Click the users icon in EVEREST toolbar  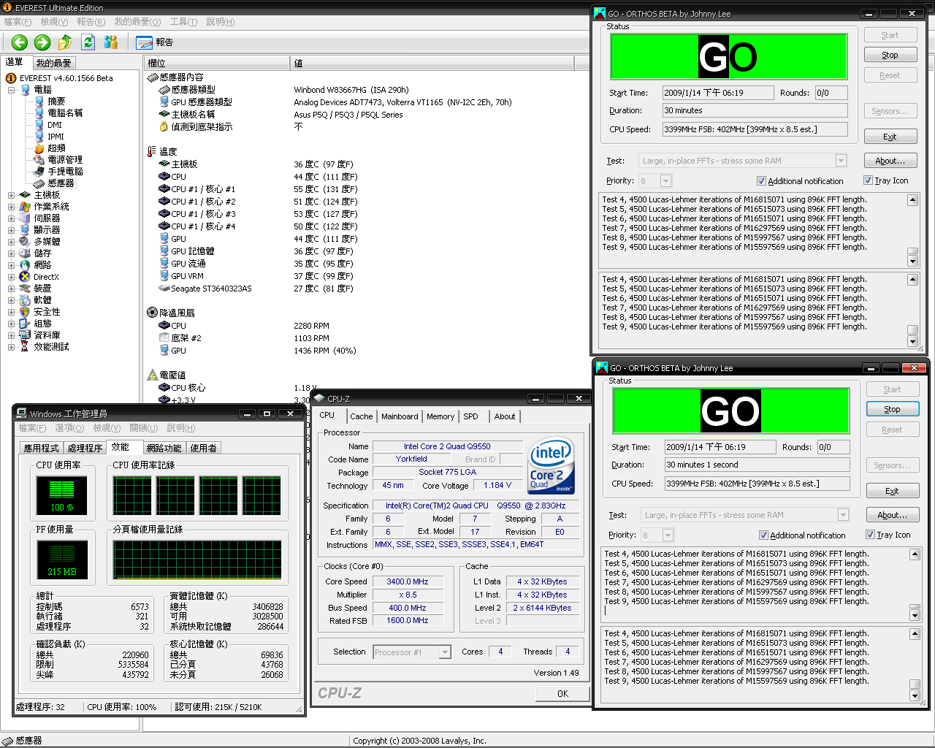tap(111, 42)
